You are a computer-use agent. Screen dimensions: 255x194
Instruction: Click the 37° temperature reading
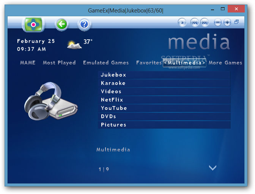[88, 42]
